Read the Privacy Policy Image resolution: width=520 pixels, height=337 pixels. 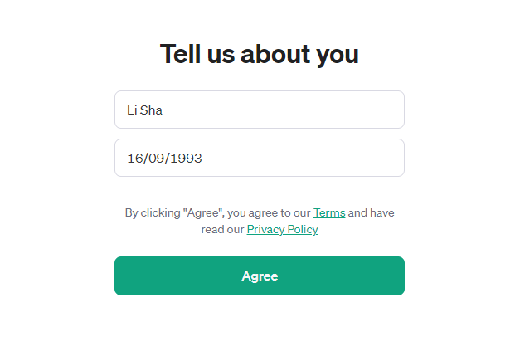pos(282,229)
